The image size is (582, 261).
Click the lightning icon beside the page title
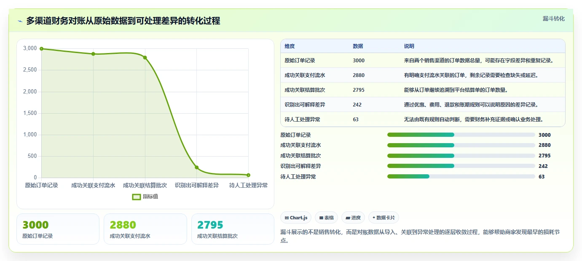20,21
